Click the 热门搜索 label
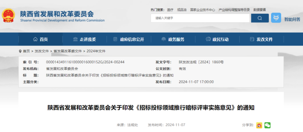Screen dimensions: 303x132 point(157,10)
